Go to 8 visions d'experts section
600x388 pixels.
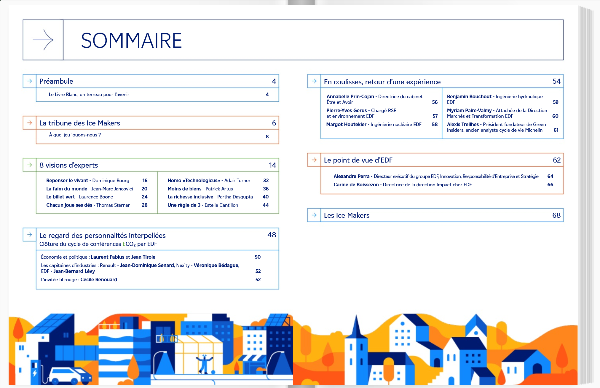[x=68, y=165]
